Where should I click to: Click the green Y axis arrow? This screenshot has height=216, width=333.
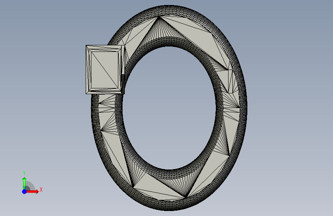(x=24, y=183)
